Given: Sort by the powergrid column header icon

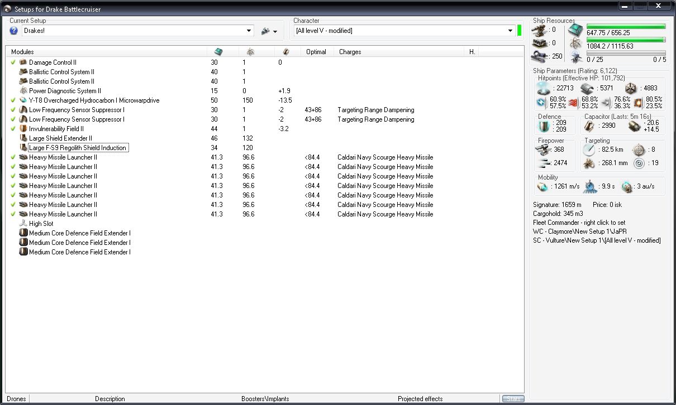Looking at the screenshot, I should pos(250,51).
